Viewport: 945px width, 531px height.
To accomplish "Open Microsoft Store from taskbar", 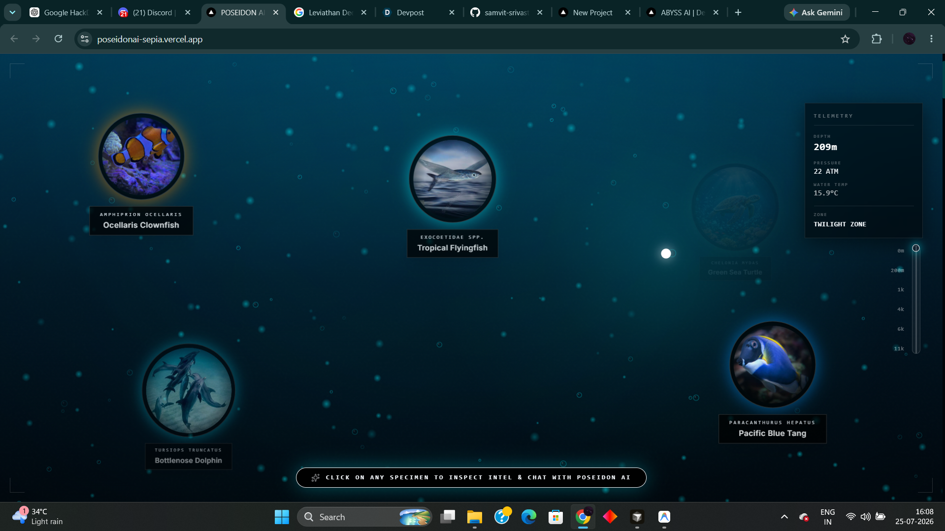I will (556, 517).
